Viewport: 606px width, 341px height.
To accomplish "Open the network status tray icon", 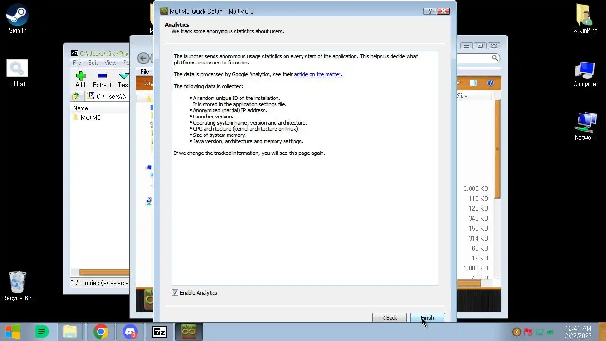I will 539,332.
